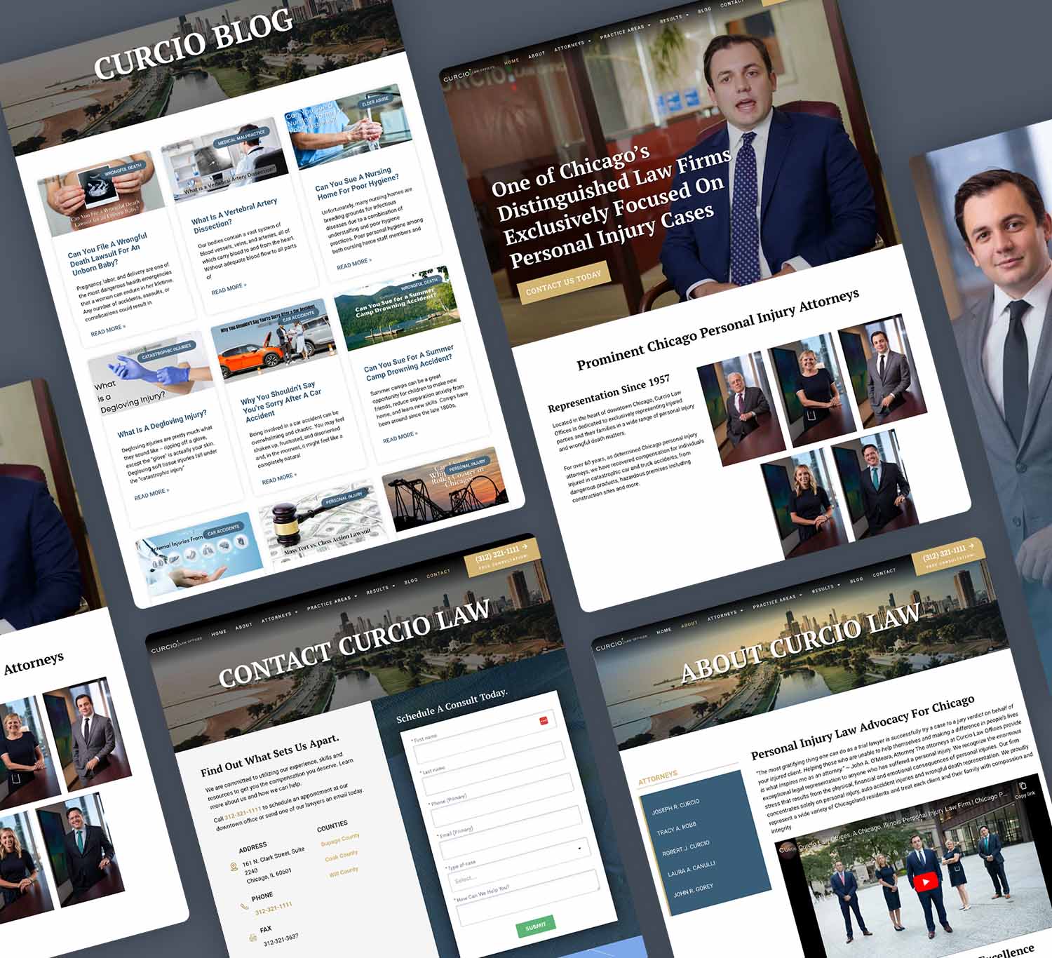This screenshot has height=958, width=1052.
Task: Click Read More under the Wrongful Death article
Action: click(x=108, y=329)
